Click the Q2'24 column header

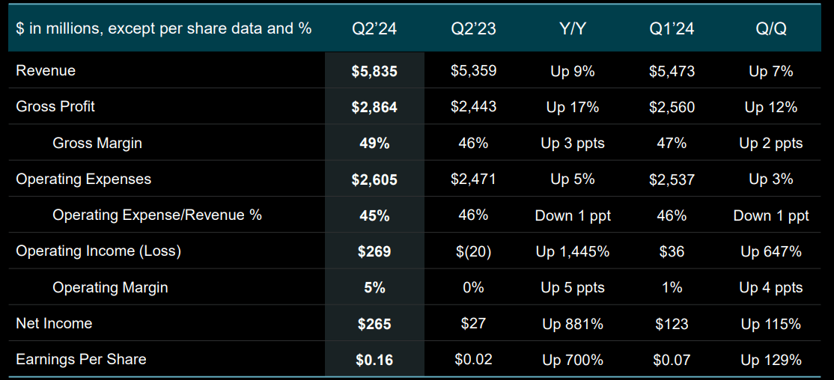[374, 29]
